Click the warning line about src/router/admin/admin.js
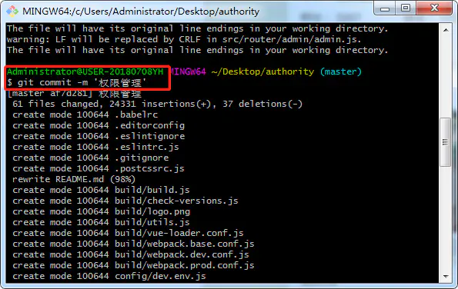The width and height of the screenshot is (458, 289). point(184,39)
